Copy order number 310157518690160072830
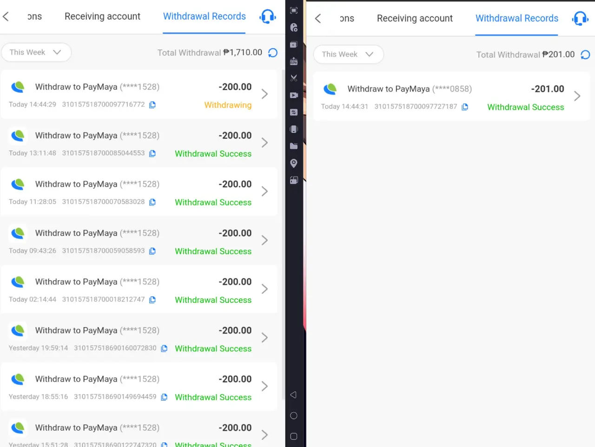The image size is (595, 447). coord(164,348)
